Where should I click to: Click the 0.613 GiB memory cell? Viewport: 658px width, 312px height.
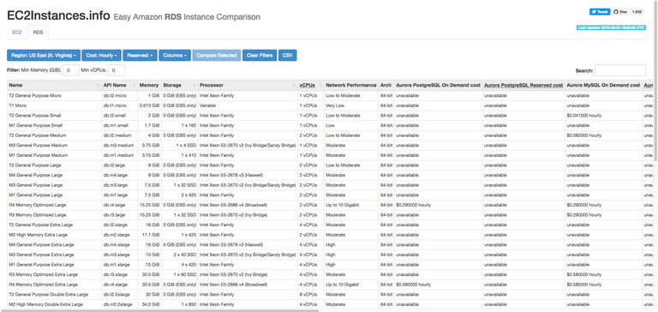tap(149, 105)
